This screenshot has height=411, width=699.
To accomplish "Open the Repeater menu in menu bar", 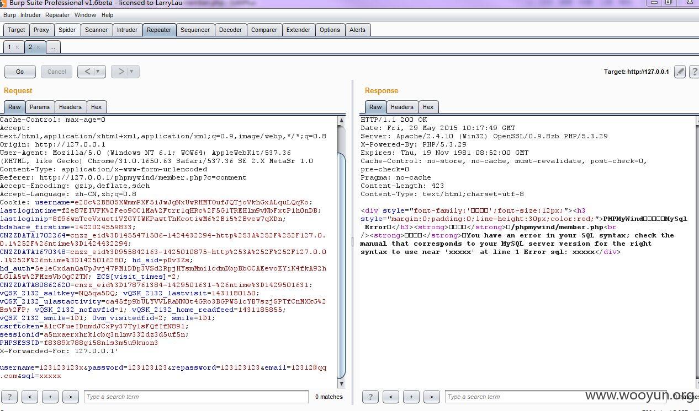I will [57, 15].
